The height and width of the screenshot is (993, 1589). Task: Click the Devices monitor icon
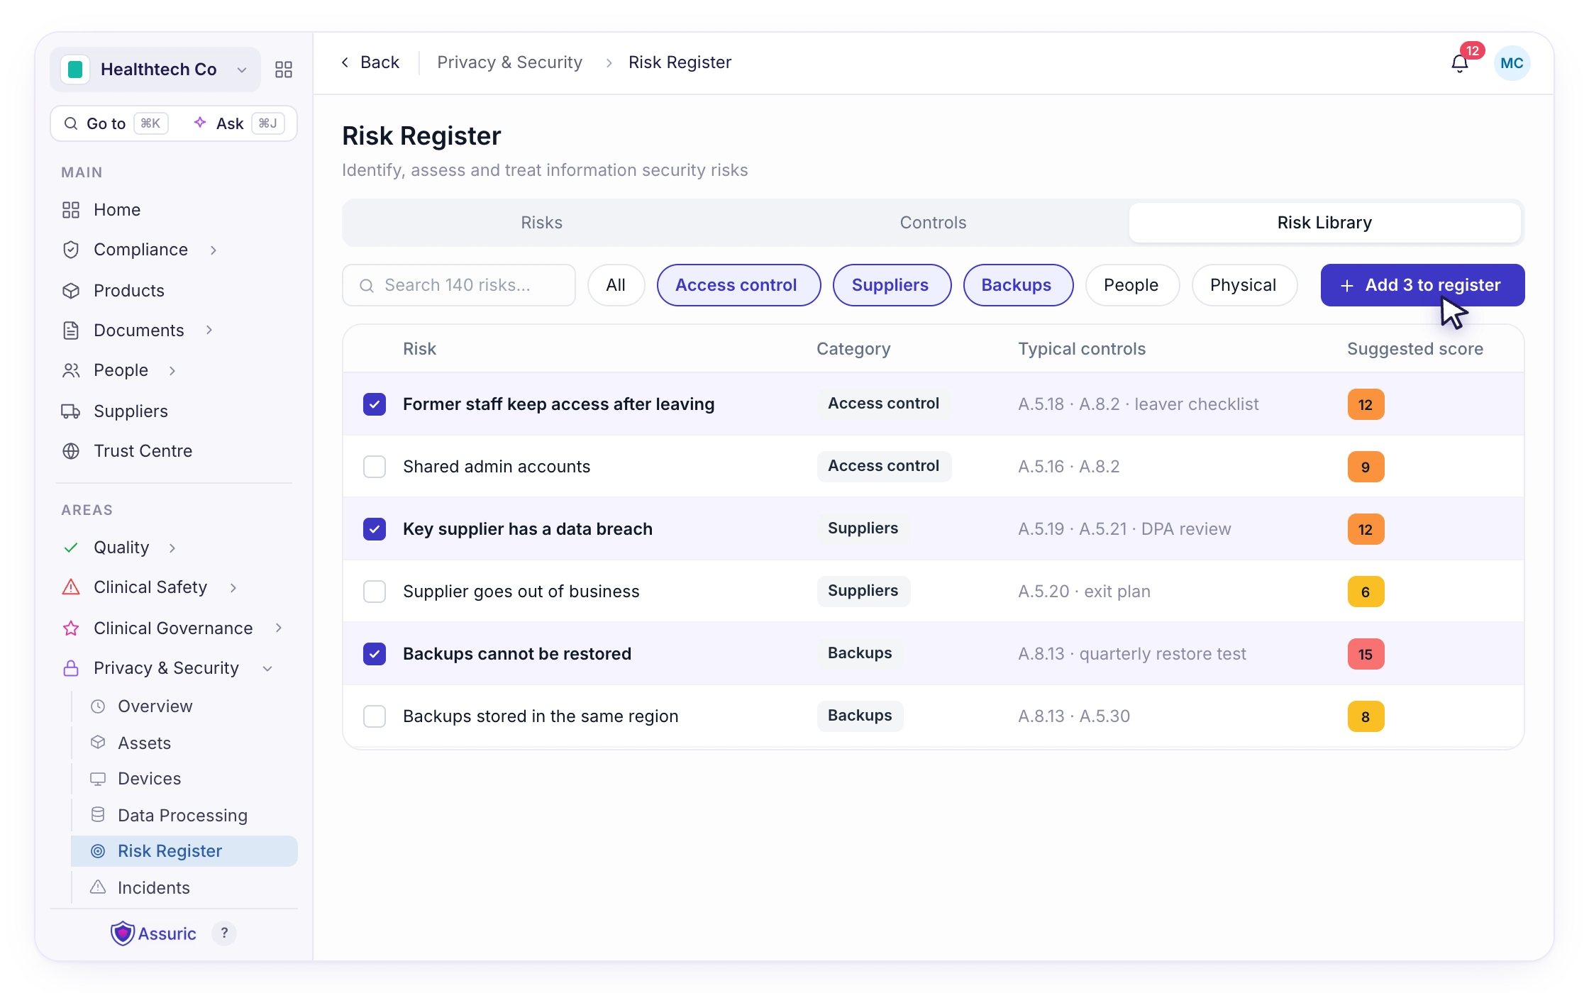(98, 779)
